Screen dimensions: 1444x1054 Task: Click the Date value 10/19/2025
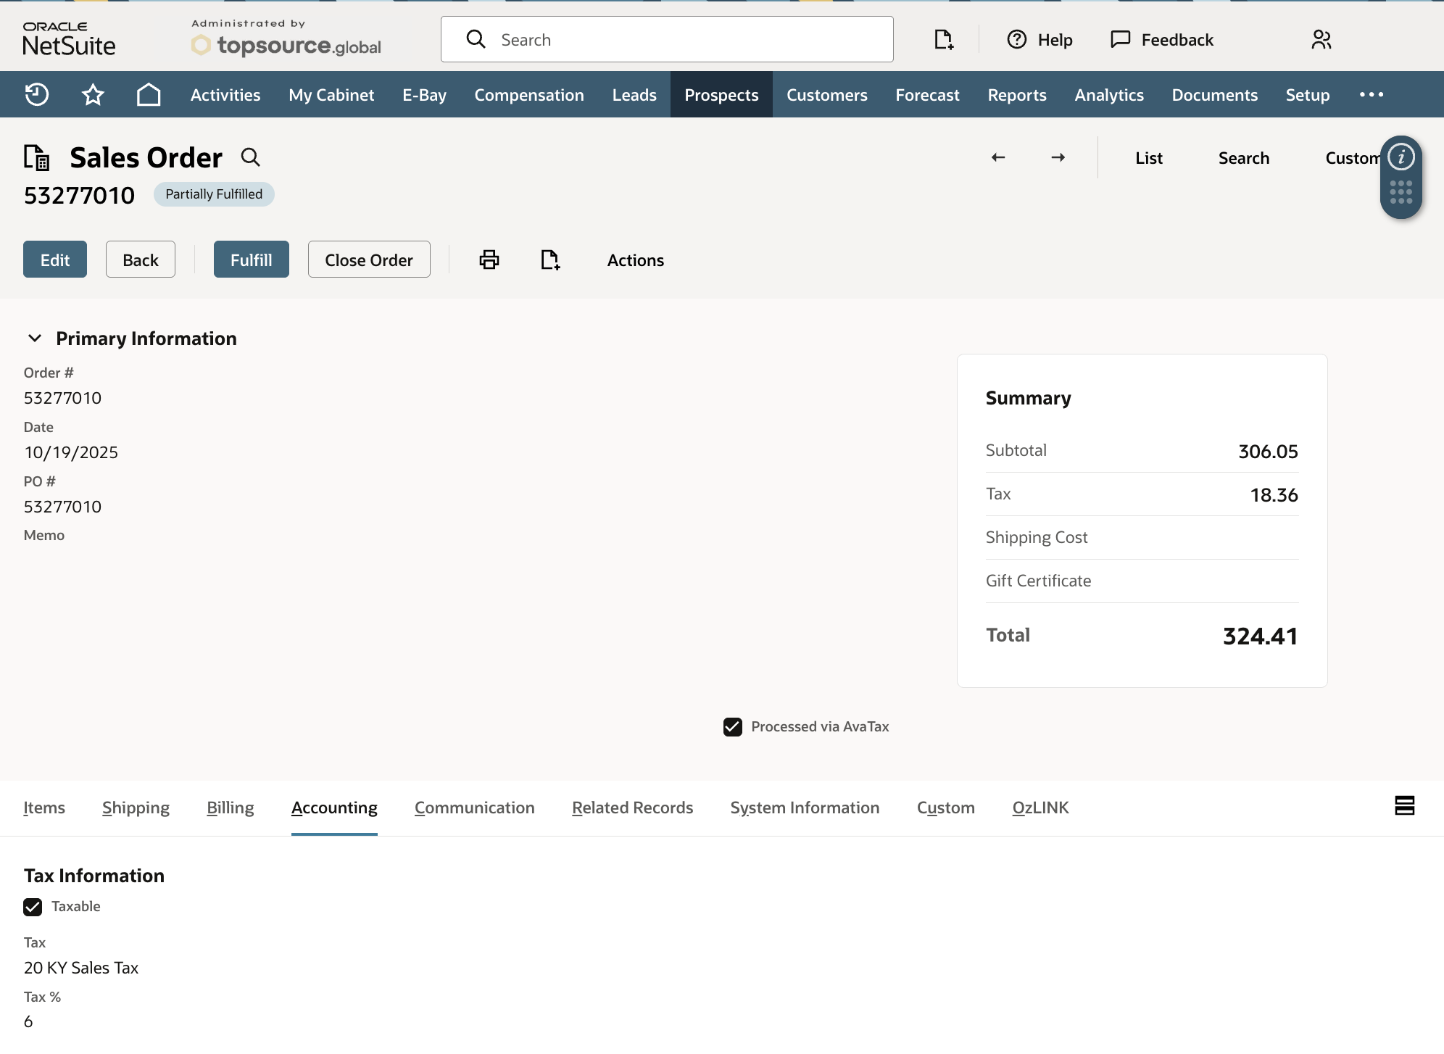(71, 452)
